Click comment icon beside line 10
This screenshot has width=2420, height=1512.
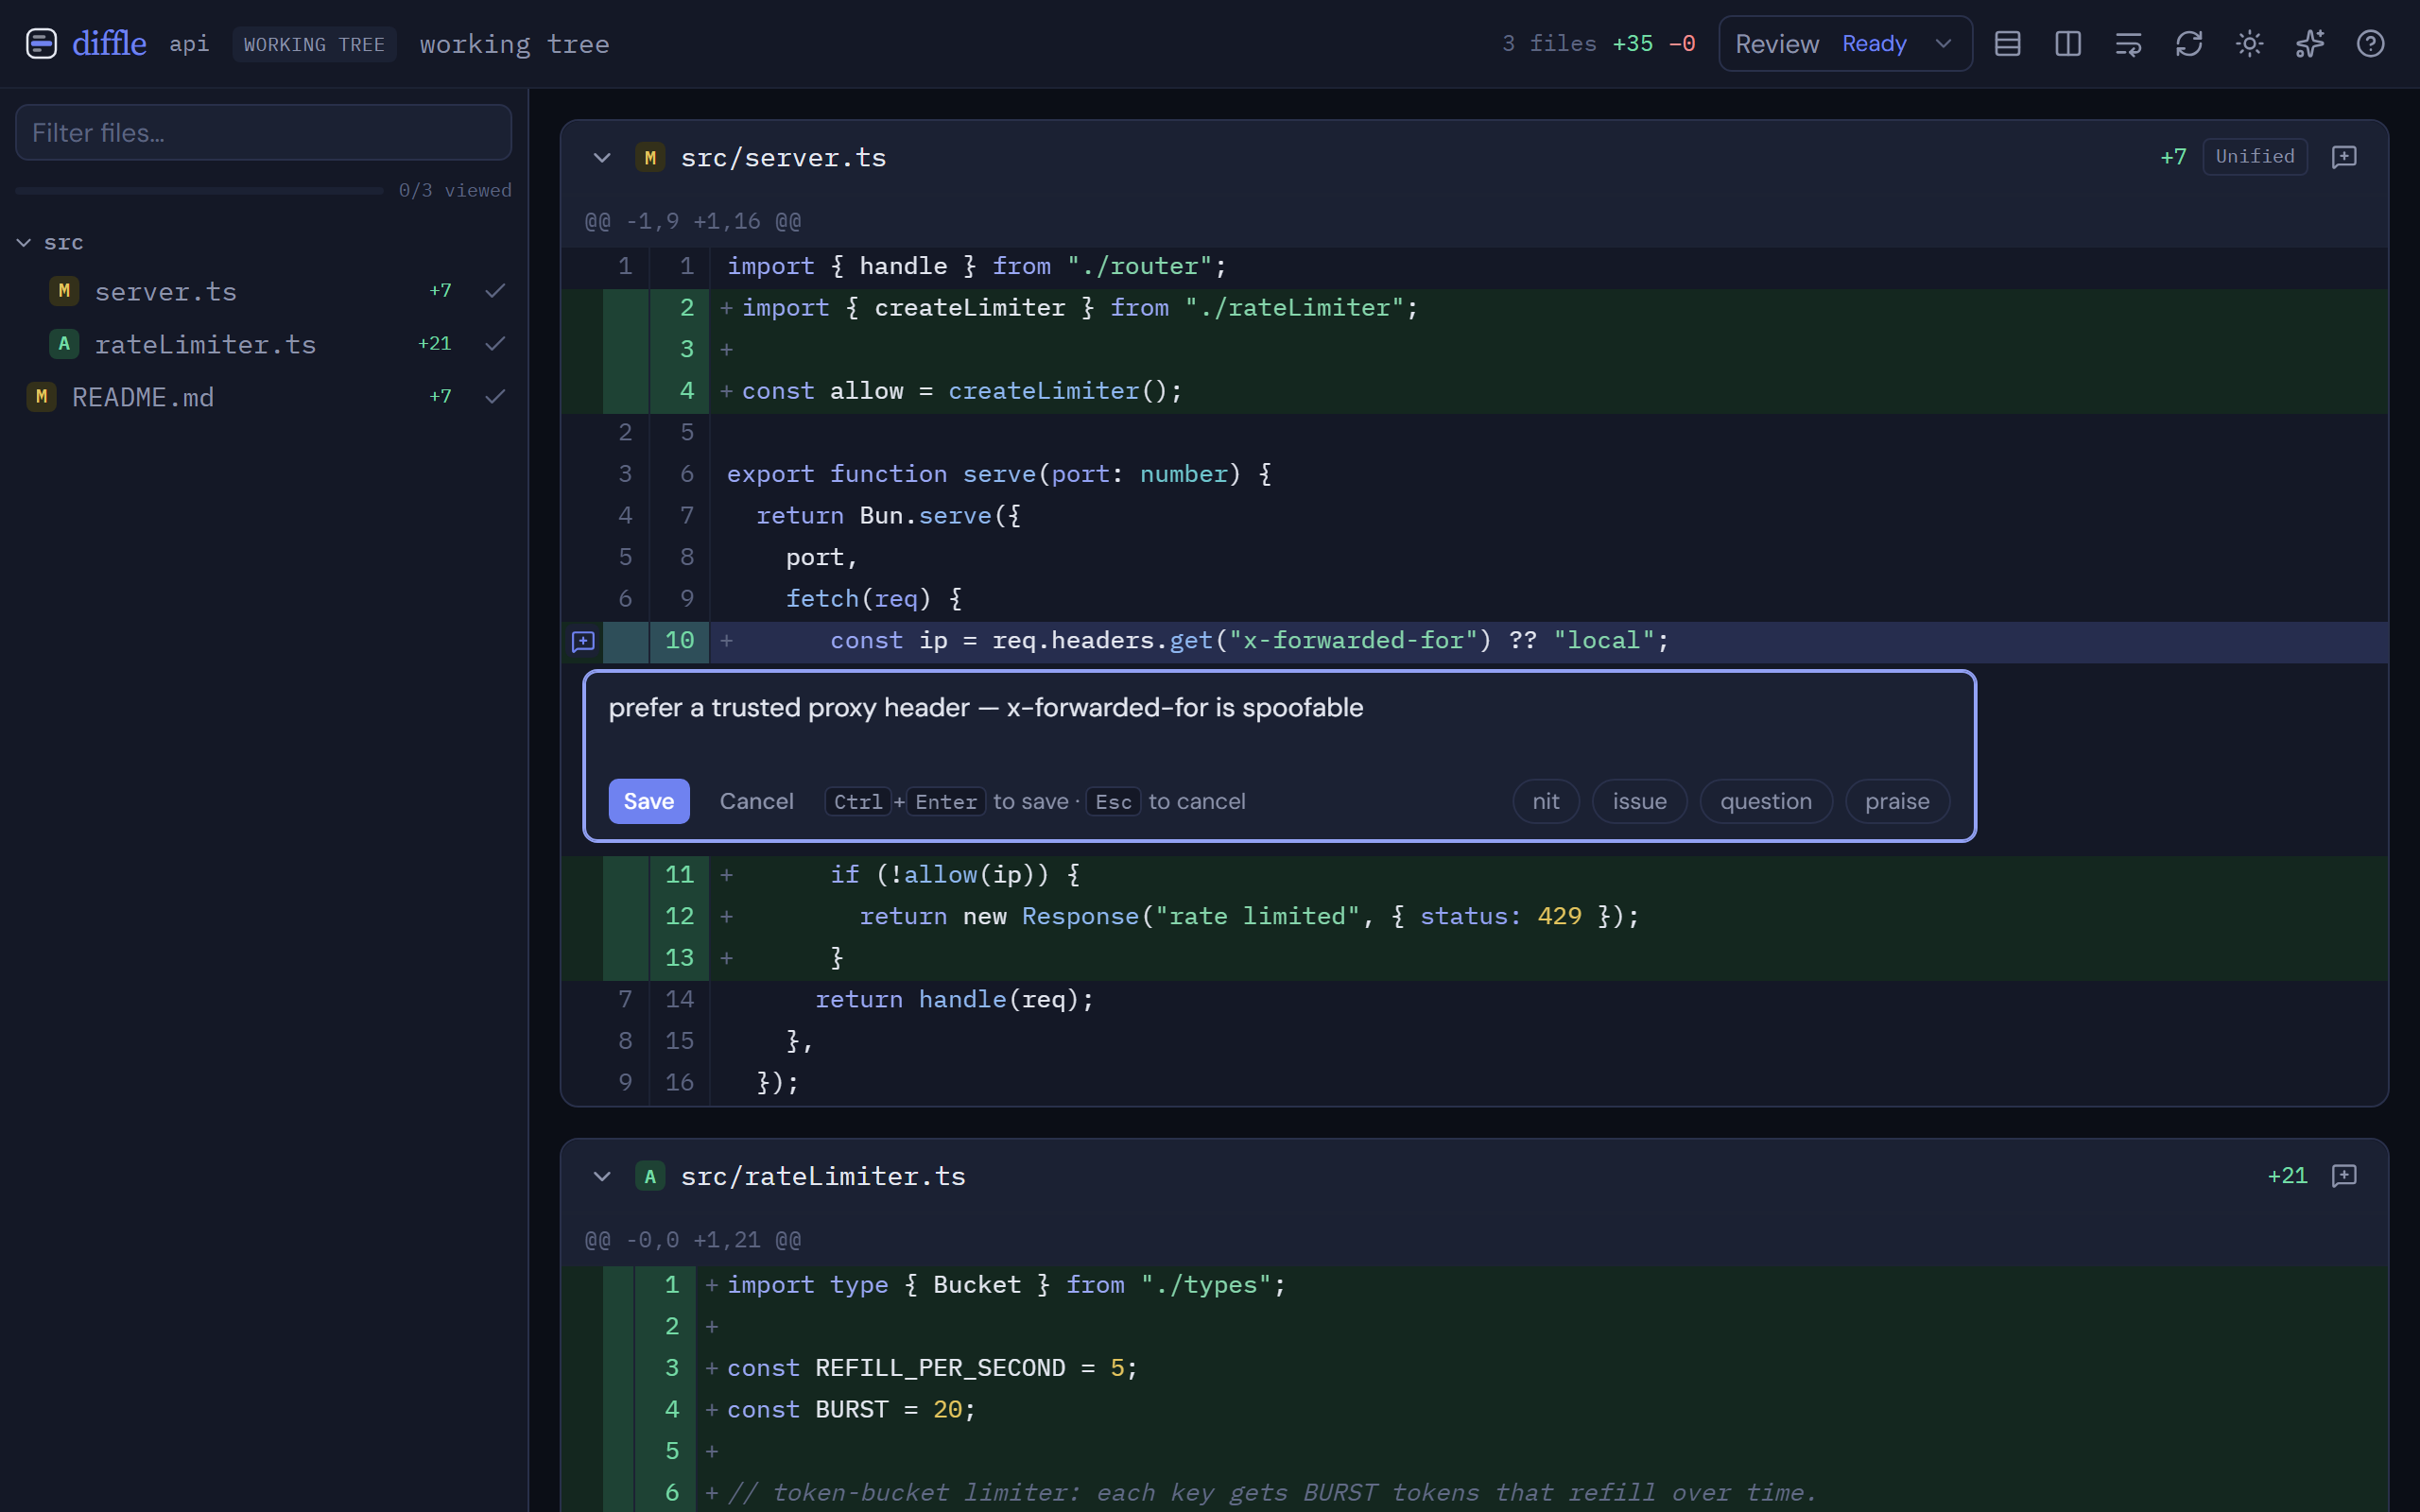[x=583, y=641]
